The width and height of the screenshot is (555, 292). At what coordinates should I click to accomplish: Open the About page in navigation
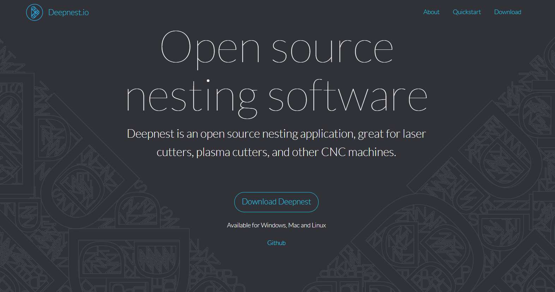431,12
